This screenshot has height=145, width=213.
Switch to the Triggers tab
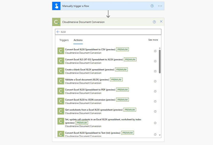click(64, 40)
